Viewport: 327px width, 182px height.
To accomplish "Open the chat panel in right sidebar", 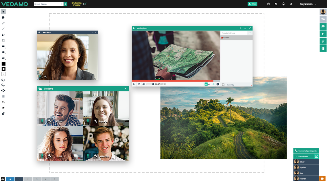I will 323,26.
